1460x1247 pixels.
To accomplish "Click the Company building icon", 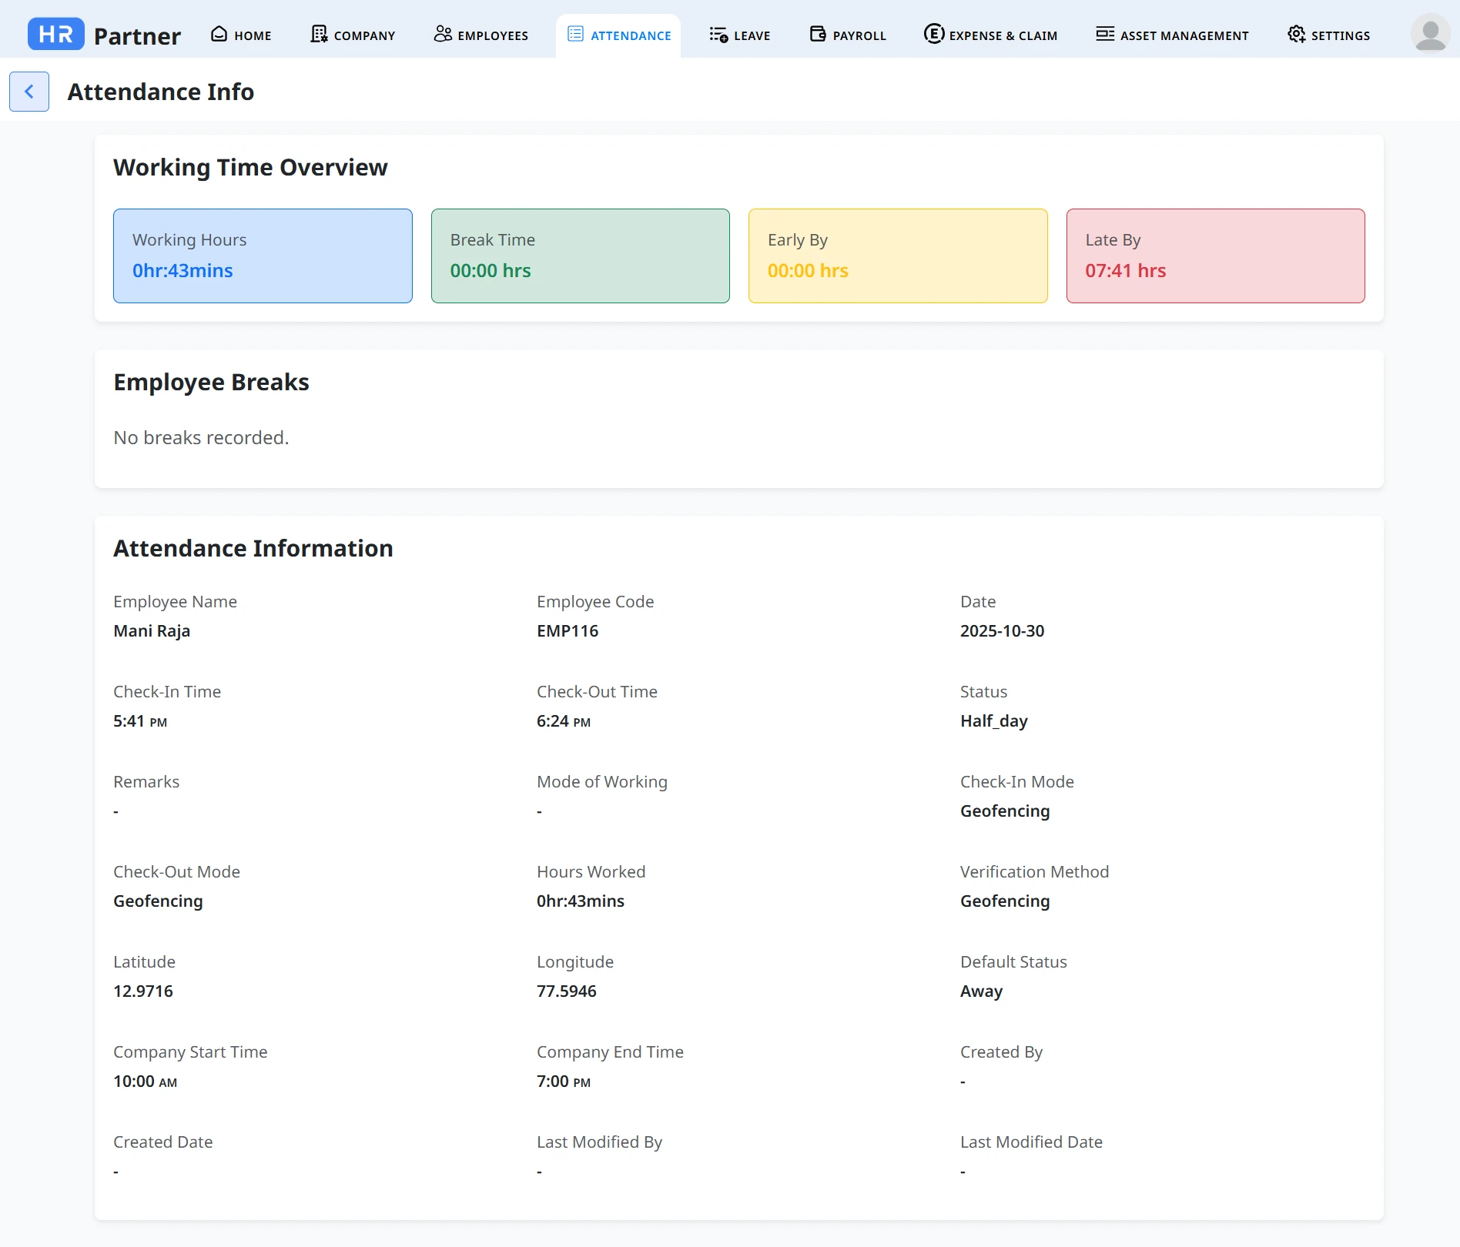I will [x=319, y=35].
